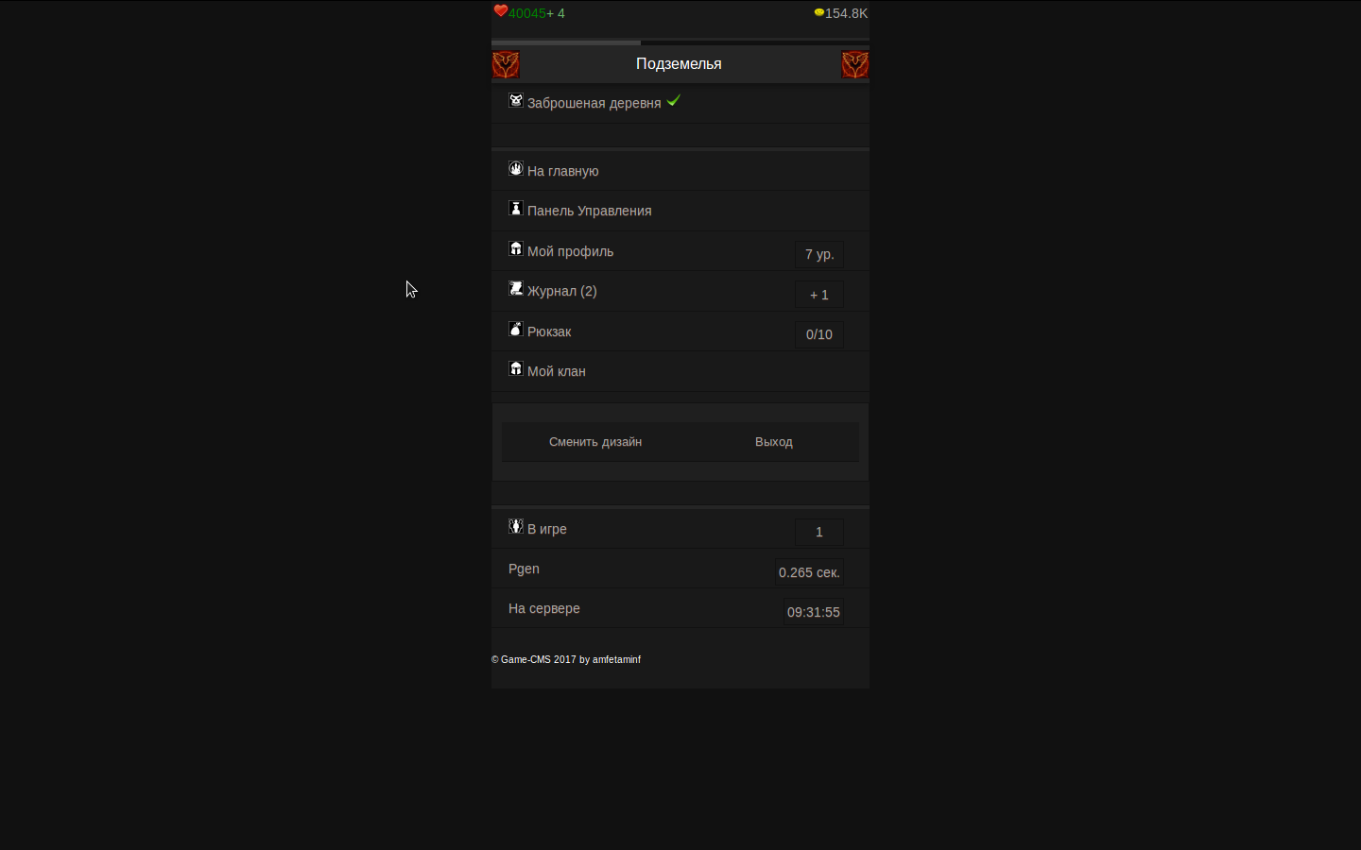Click the gold coin currency icon
Screen dimensions: 1361x850
pos(818,12)
